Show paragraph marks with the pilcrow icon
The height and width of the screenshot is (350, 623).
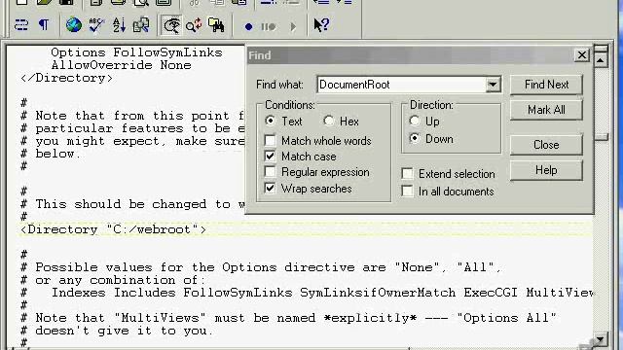point(43,26)
